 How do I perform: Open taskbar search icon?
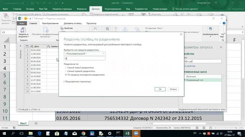coord(13,134)
